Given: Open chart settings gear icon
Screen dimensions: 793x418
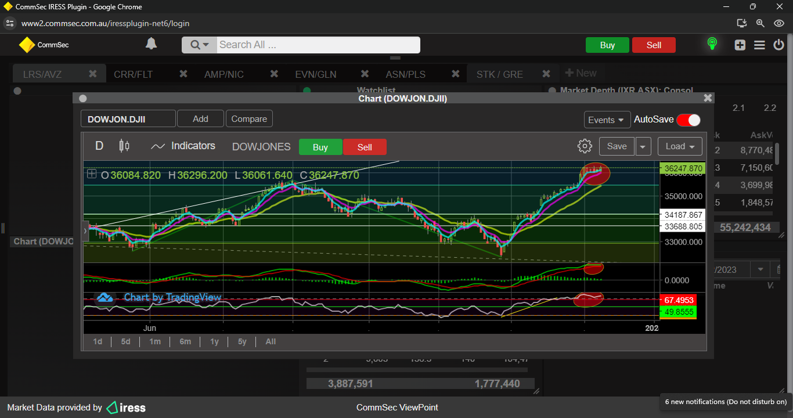Looking at the screenshot, I should click(x=585, y=146).
